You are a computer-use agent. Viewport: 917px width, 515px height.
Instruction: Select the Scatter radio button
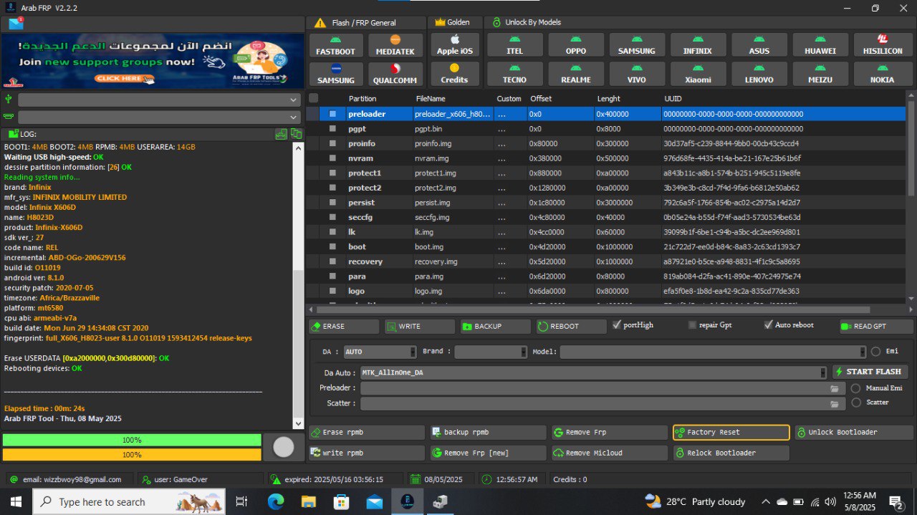[855, 403]
